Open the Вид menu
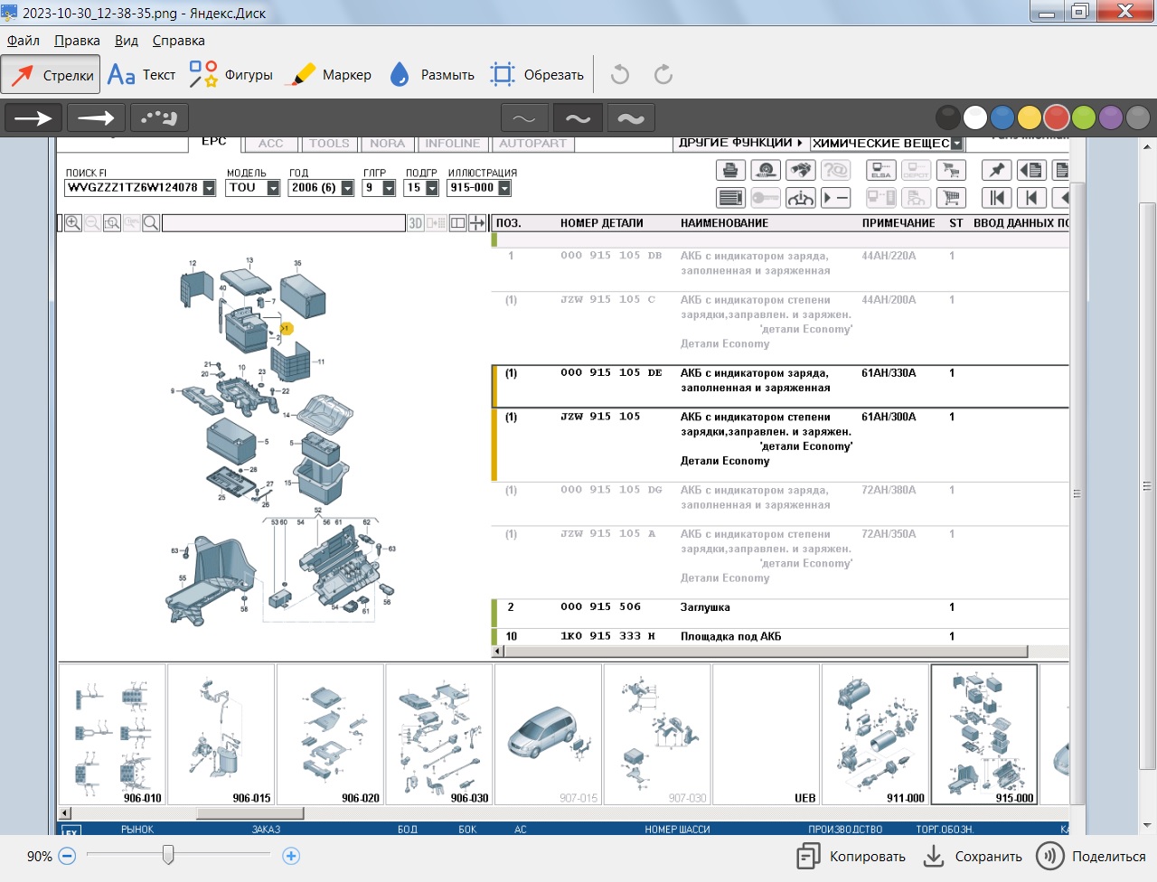Viewport: 1157px width, 882px height. click(127, 41)
